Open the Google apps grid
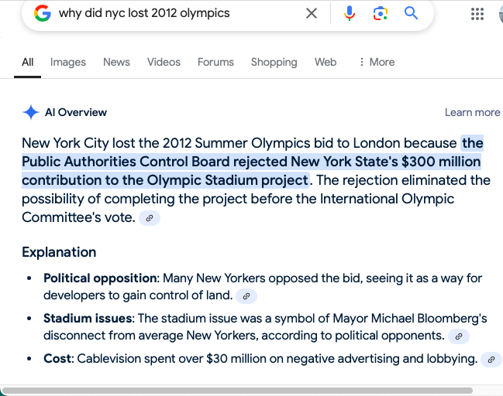 click(477, 14)
